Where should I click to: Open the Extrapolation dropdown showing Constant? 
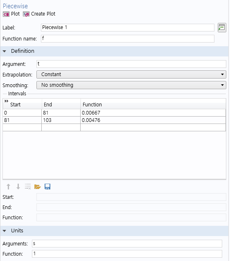coord(131,74)
